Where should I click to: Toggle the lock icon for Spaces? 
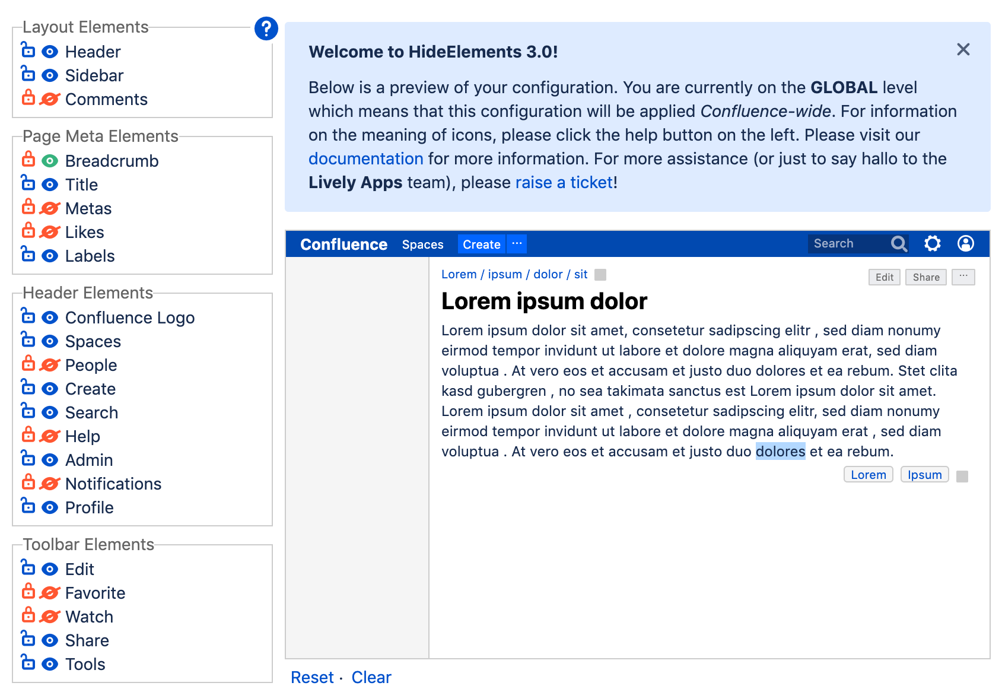pos(28,339)
